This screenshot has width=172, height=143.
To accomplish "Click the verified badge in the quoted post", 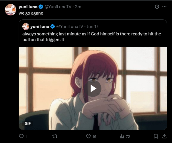I will [x=53, y=27].
